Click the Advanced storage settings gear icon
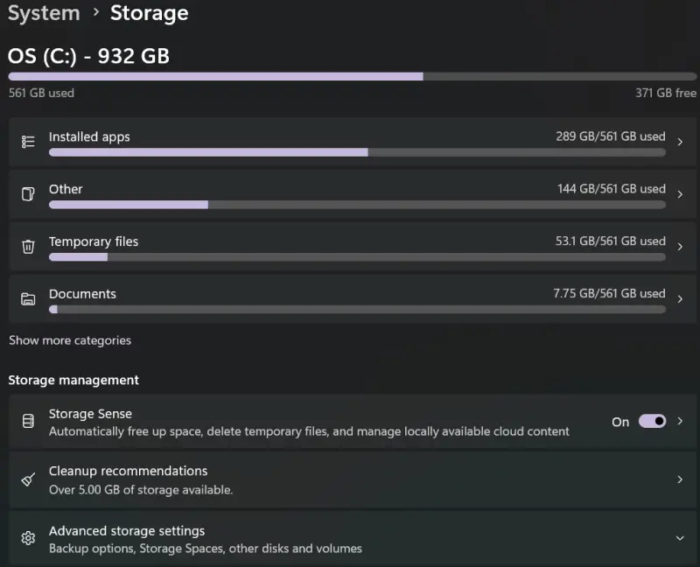 point(28,538)
